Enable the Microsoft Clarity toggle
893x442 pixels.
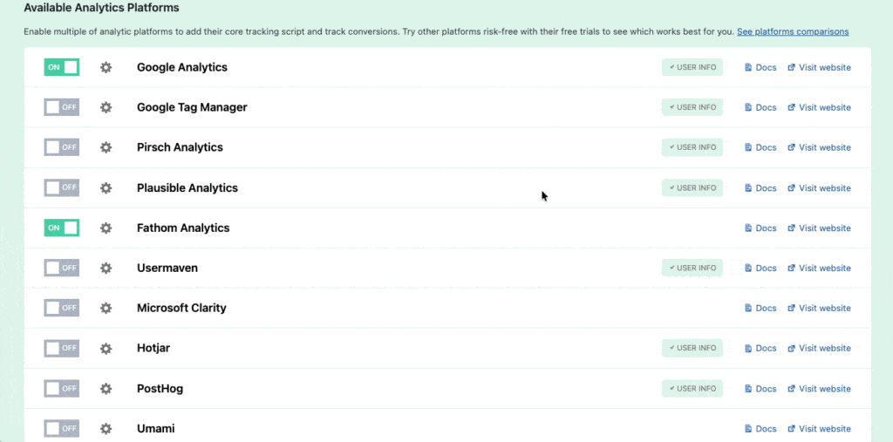pyautogui.click(x=62, y=308)
